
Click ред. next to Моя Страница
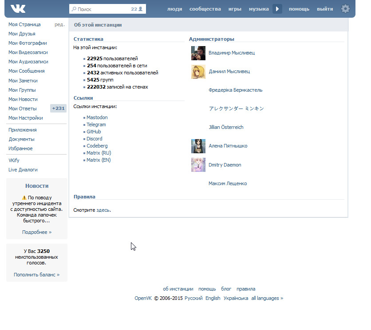pyautogui.click(x=59, y=24)
